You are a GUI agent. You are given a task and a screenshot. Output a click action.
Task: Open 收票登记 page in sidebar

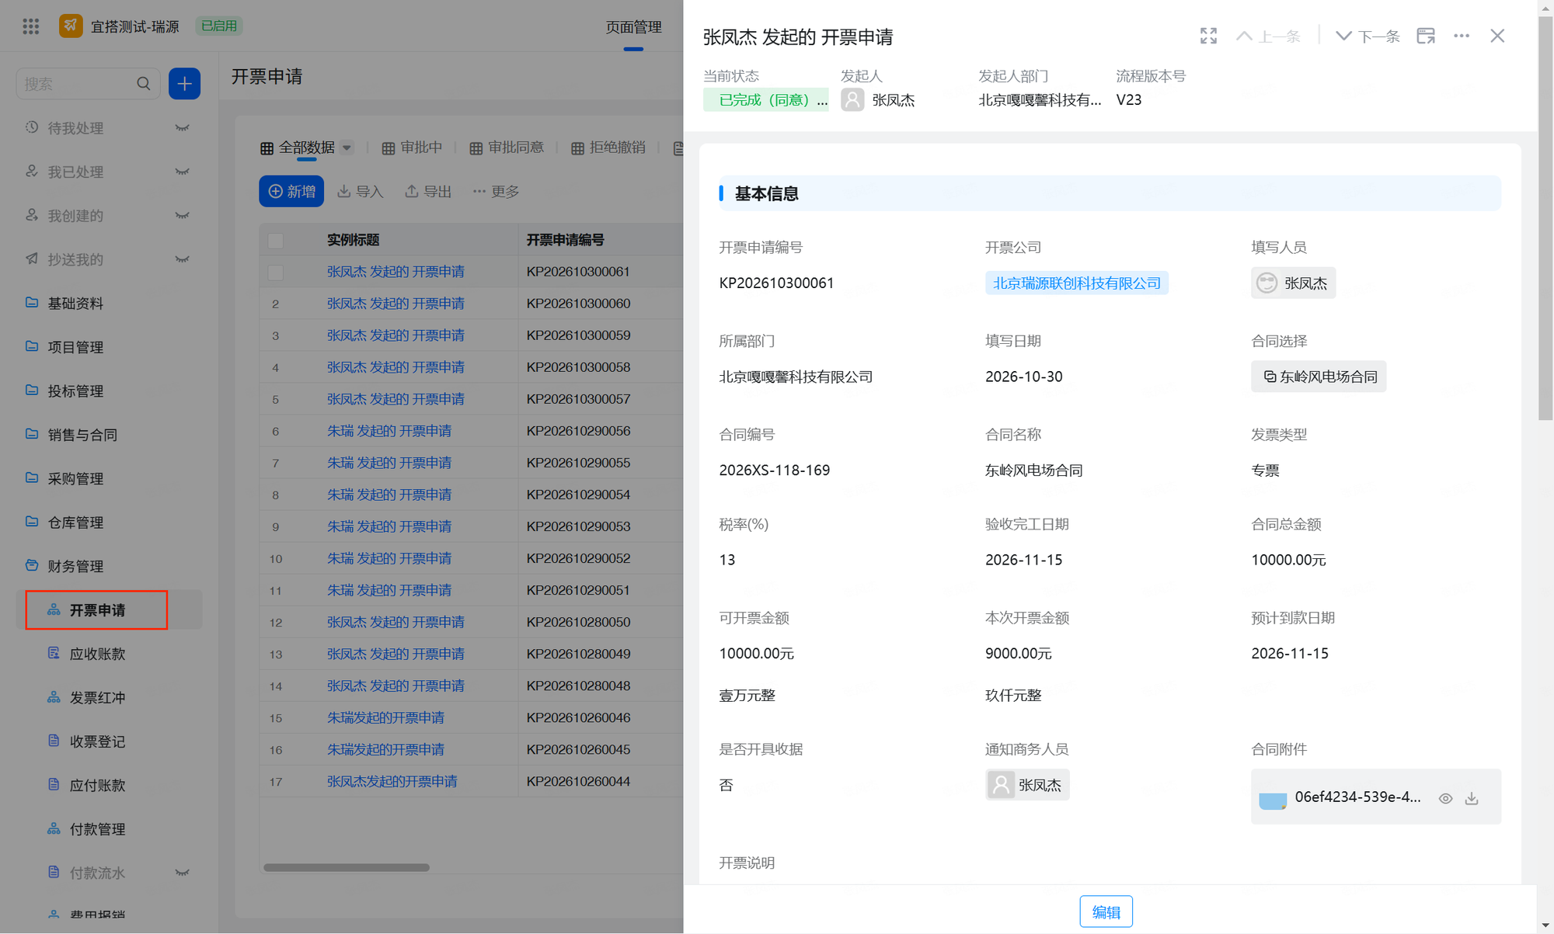coord(97,742)
